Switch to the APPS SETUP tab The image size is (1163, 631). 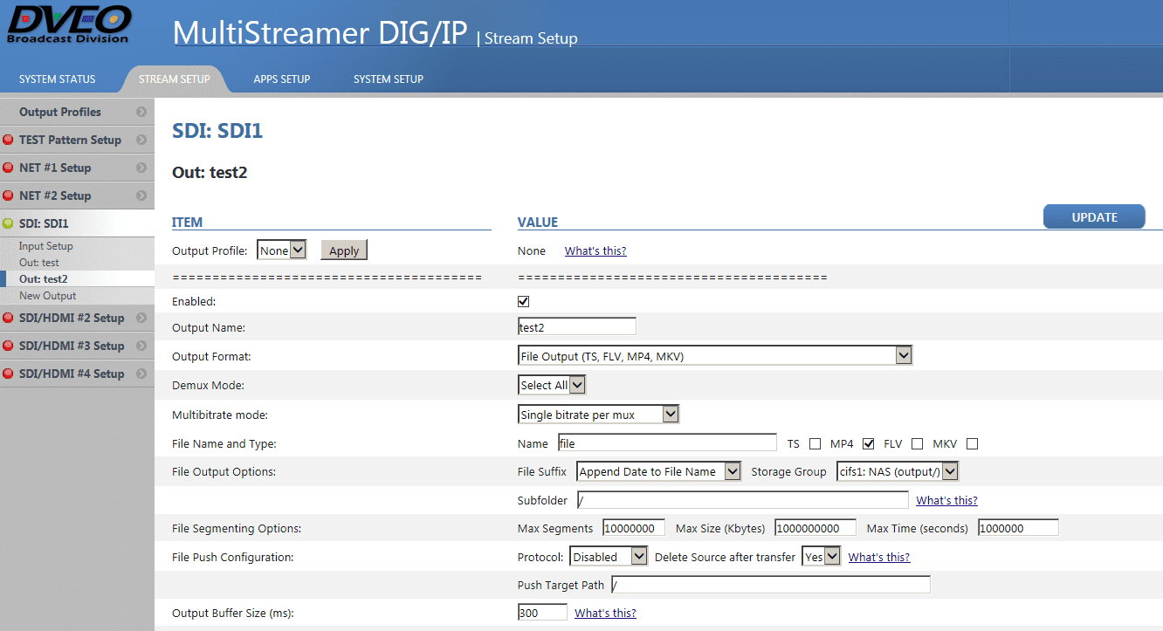tap(282, 79)
